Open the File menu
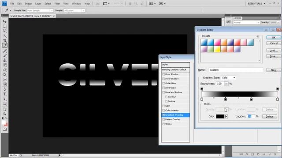282x158 pixels. click(12, 4)
